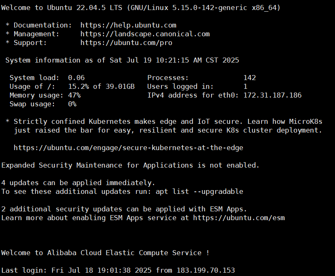Click the 'Welcome to Alibaba Cloud' banner text
The image size is (335, 276).
(105, 253)
